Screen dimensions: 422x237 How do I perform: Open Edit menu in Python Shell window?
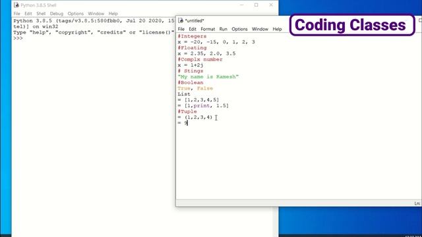tap(28, 13)
